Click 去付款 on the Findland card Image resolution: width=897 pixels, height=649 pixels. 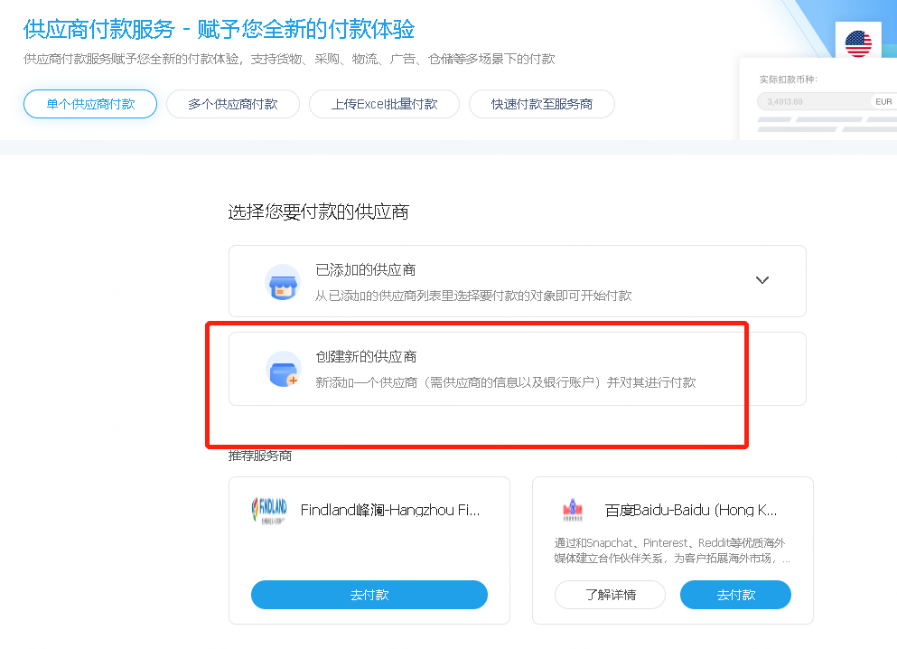[369, 595]
